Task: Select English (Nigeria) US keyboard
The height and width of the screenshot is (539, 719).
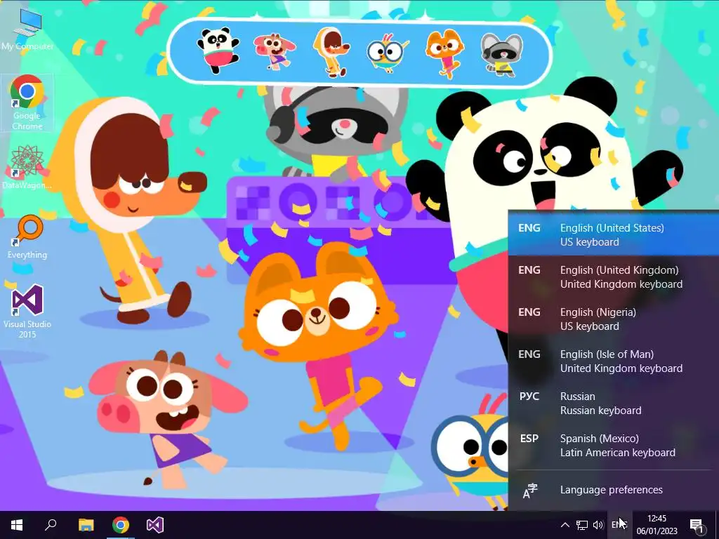Action: (614, 319)
